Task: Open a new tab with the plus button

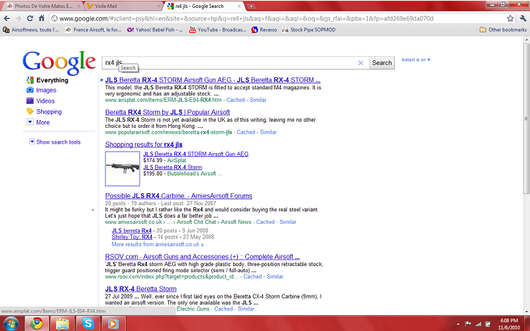Action: click(251, 6)
